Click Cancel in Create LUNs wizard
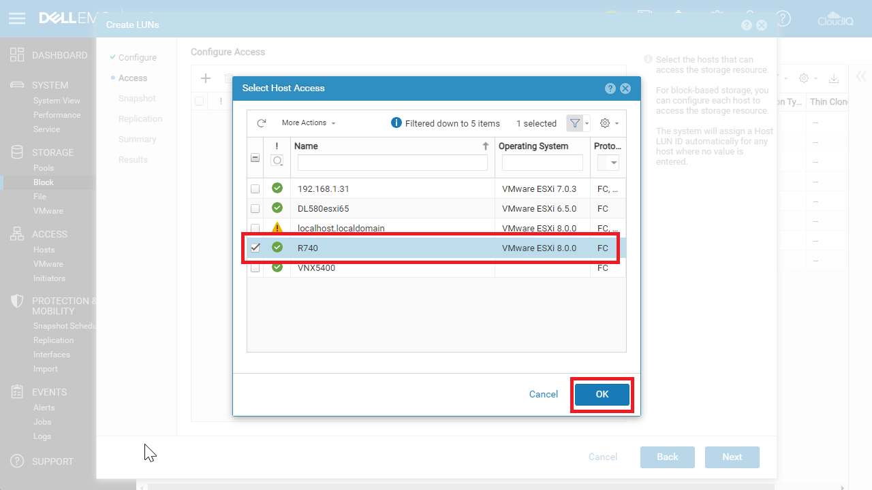Screen dimensions: 872x490 603,457
